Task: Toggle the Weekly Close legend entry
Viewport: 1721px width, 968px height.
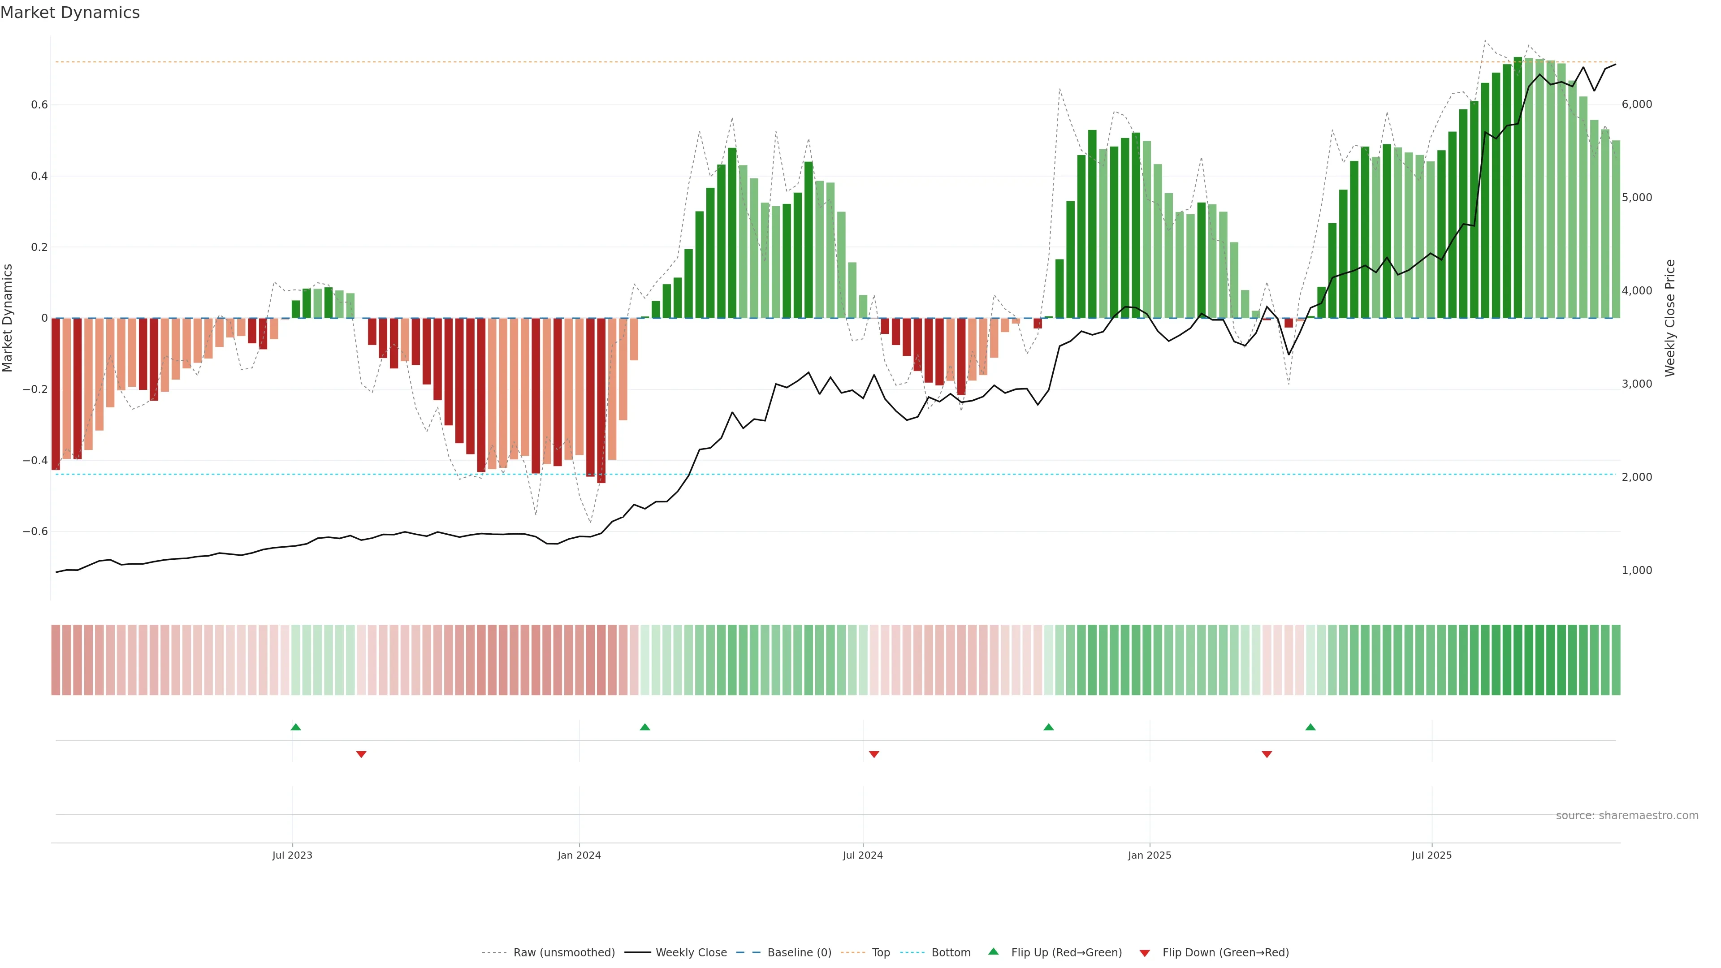Action: (691, 953)
